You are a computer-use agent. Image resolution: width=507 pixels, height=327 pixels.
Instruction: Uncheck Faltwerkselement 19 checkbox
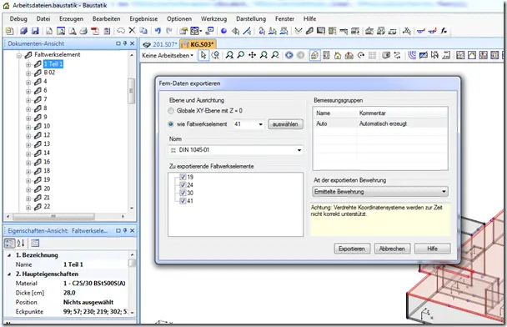coord(183,177)
